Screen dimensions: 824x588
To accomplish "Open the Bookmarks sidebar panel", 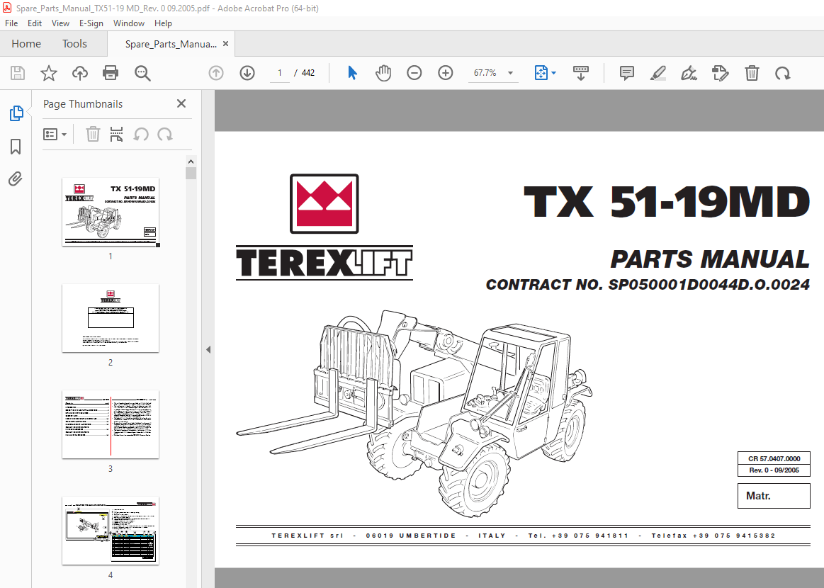I will pos(16,147).
